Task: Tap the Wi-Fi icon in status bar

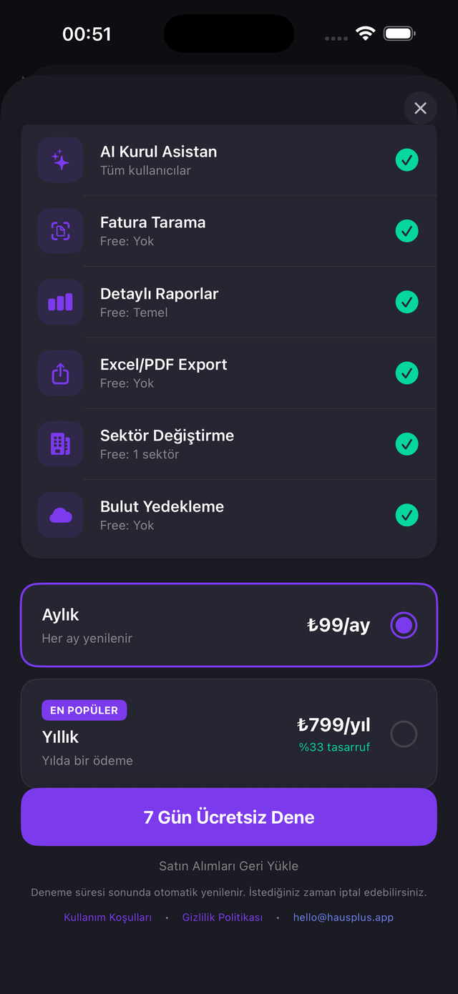Action: point(366,34)
